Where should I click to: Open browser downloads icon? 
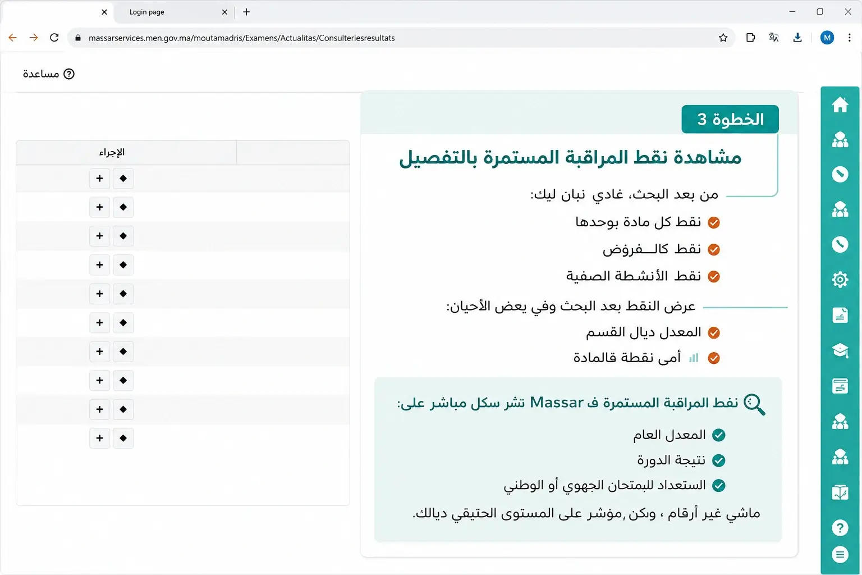(x=797, y=38)
